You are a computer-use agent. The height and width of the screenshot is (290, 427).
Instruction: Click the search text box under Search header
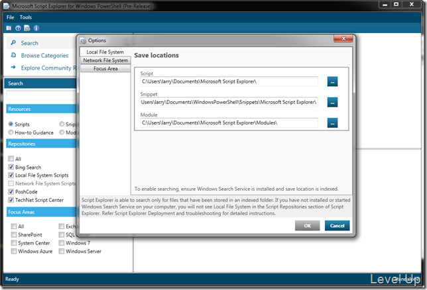(x=41, y=95)
